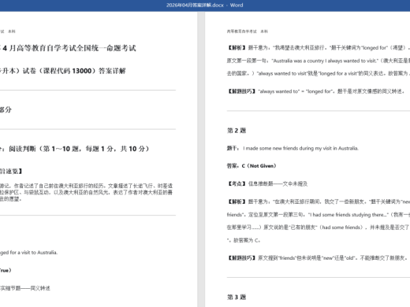
Task: Click the summary paragraph about 澳大利亚旅行的经历
Action: coord(86,192)
